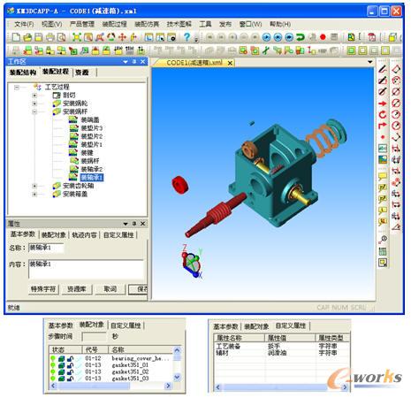The height and width of the screenshot is (398, 411).
Task: Click the 名称 input field
Action: coord(46,248)
